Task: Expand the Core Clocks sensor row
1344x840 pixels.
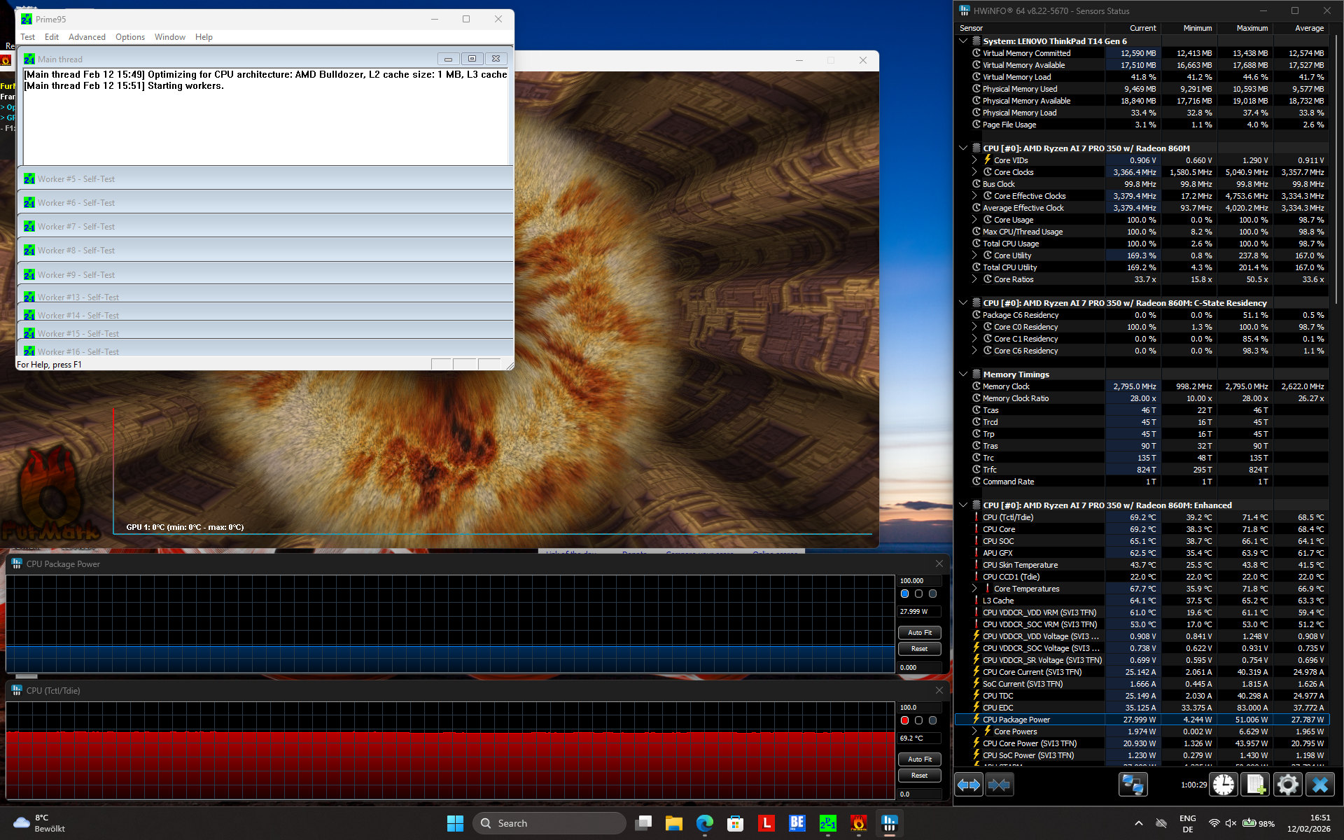Action: pyautogui.click(x=974, y=172)
